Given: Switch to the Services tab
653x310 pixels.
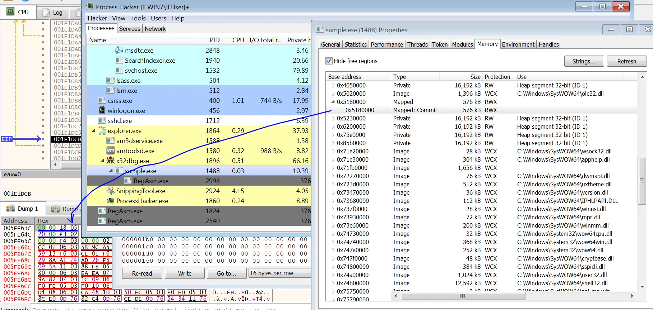Looking at the screenshot, I should point(130,29).
